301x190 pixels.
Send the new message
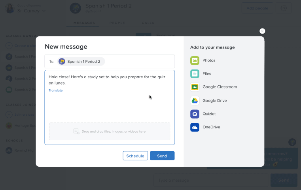point(162,156)
